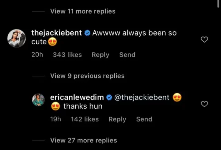The width and height of the screenshot is (221, 150).
Task: Click the heart-eyes emoji after cute
Action: tap(51, 43)
